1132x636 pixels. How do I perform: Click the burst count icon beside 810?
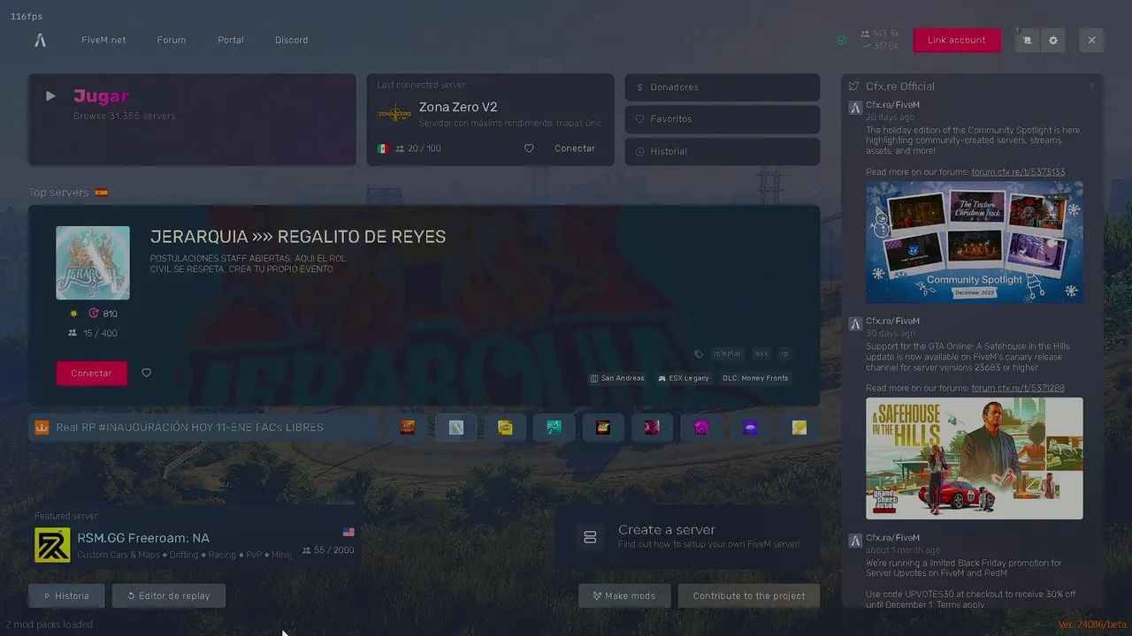[94, 314]
